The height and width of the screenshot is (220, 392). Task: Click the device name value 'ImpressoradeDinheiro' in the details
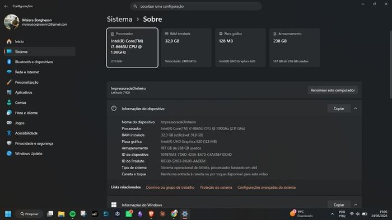click(x=179, y=122)
